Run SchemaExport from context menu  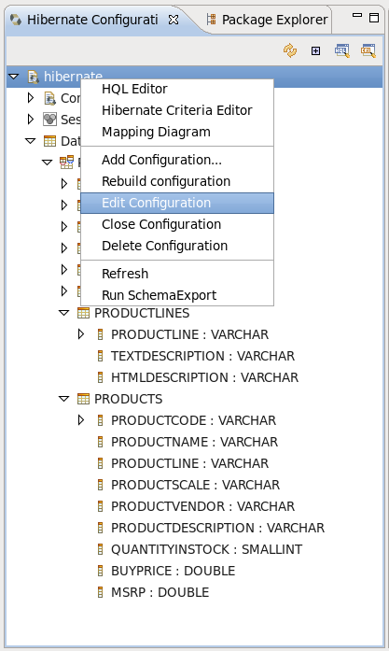click(x=177, y=295)
